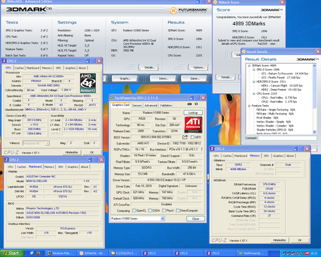This screenshot has width=321, height=257.
Task: Collapse the SM2.0 Score tree node
Action: pyautogui.click(x=253, y=70)
